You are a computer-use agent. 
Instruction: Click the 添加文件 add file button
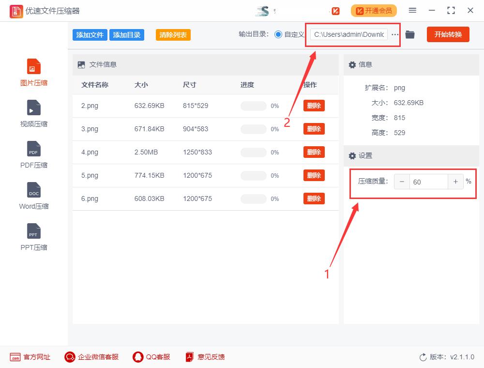point(90,35)
